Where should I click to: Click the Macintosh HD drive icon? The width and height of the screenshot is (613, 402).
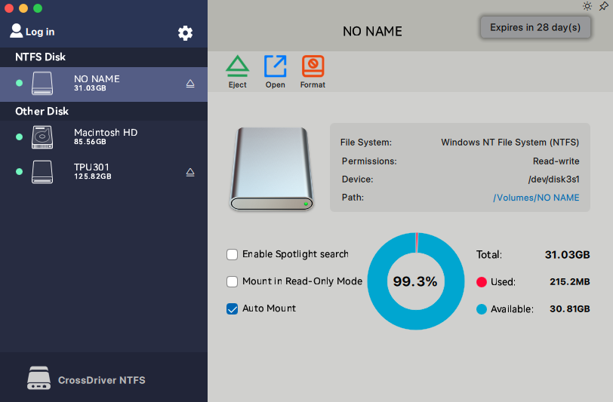click(x=42, y=137)
